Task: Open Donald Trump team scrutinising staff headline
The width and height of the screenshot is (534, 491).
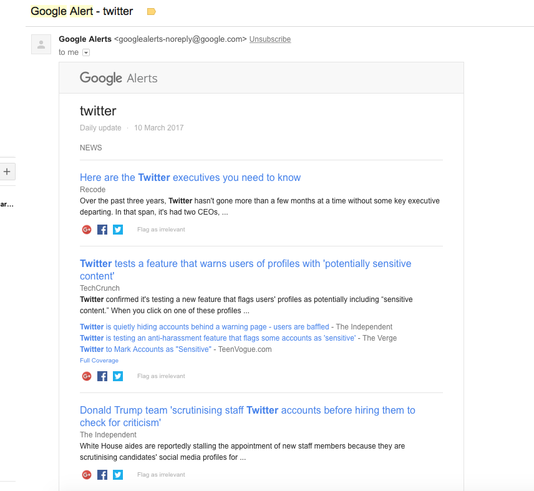Action: [248, 416]
